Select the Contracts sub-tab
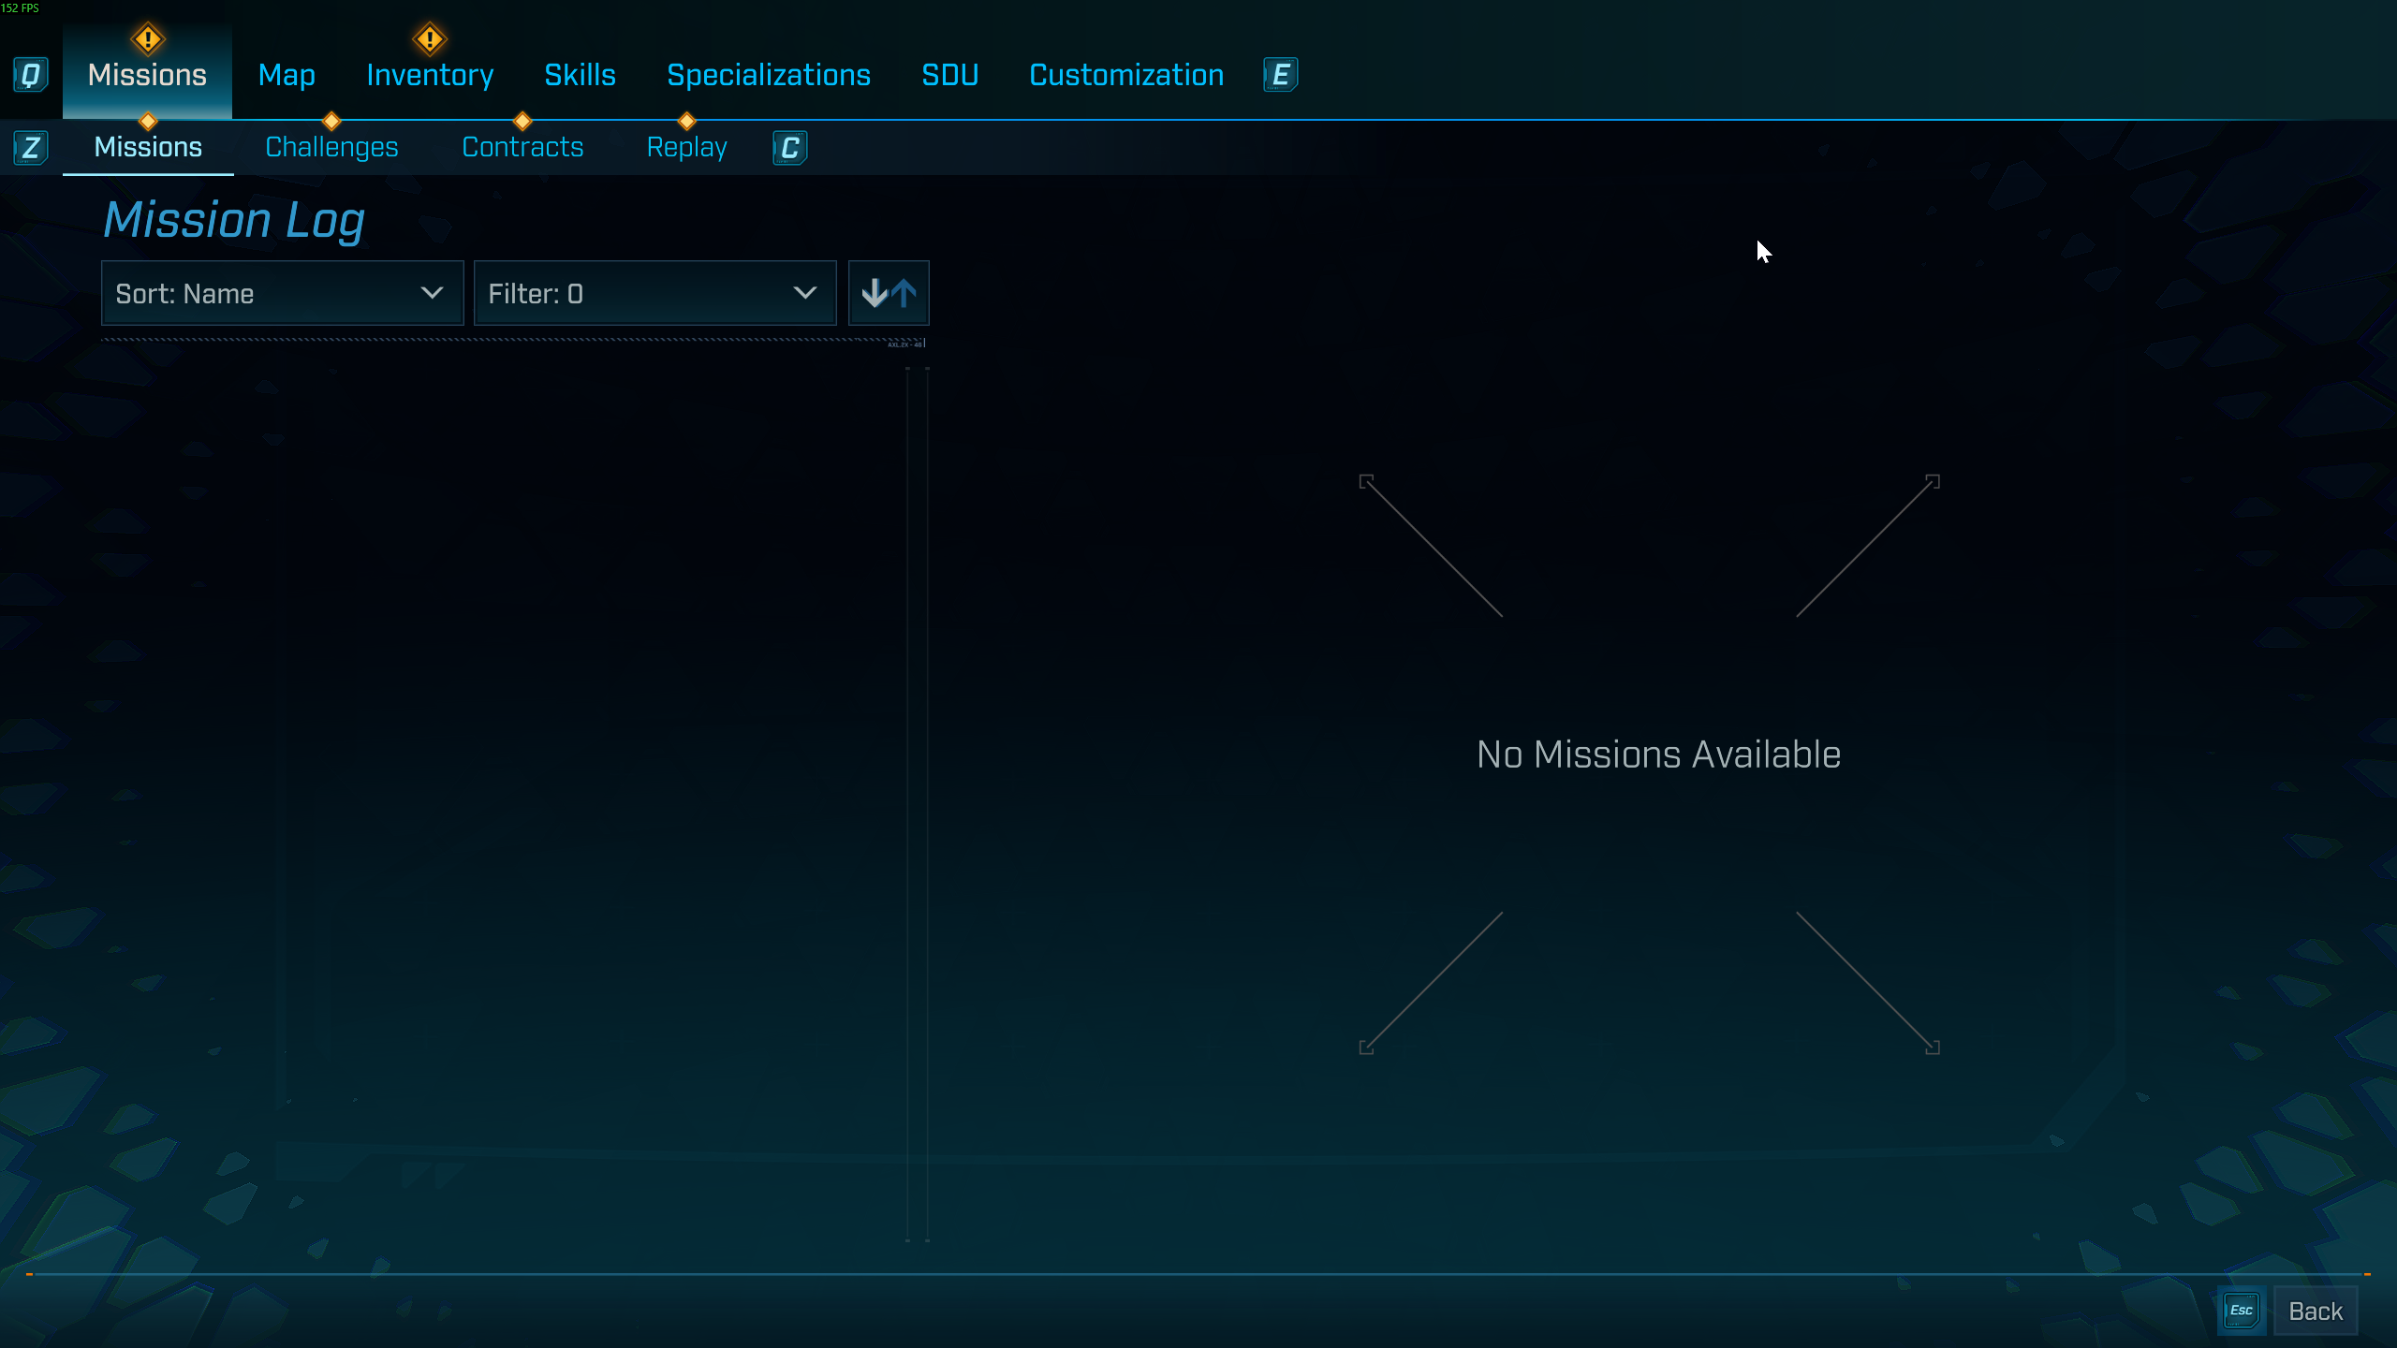 pyautogui.click(x=522, y=148)
